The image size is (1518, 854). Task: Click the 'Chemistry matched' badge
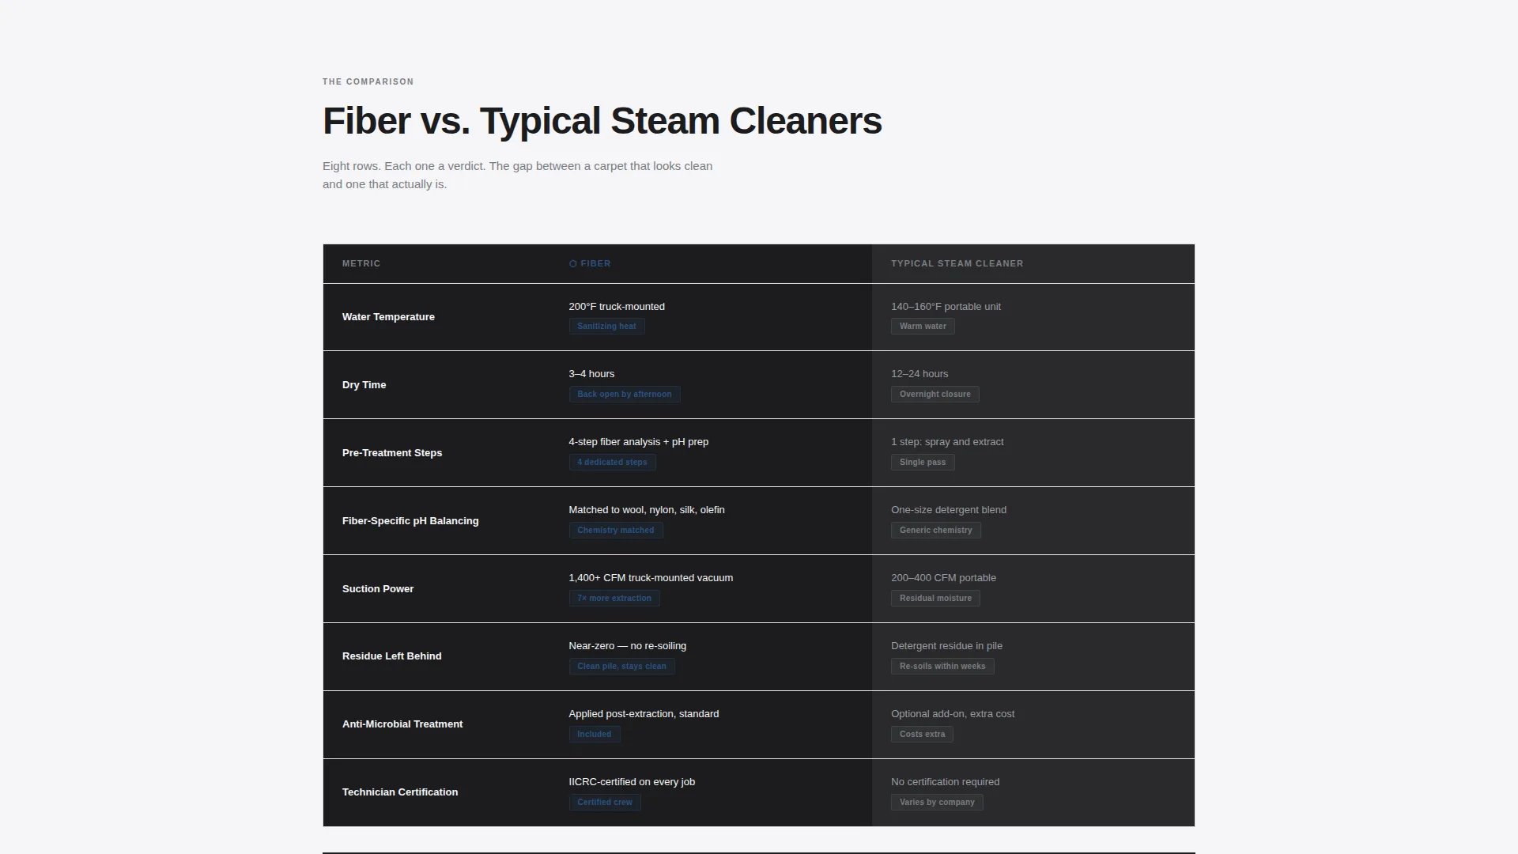tap(616, 531)
